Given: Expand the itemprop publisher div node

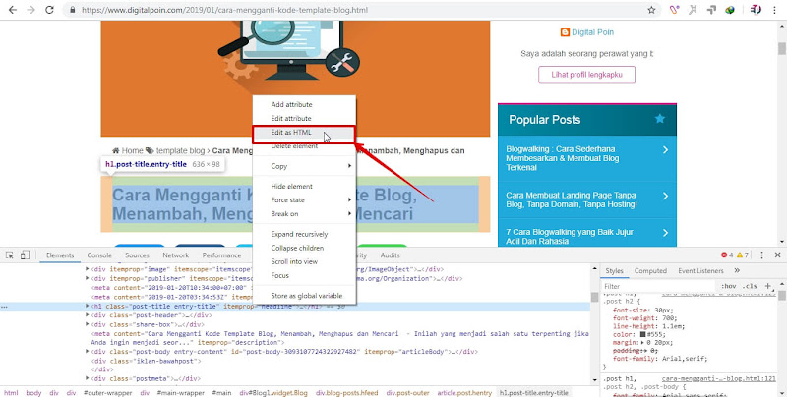Looking at the screenshot, I should 88,278.
